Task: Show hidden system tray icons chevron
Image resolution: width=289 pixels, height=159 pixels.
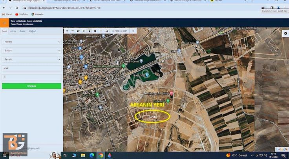Action: pyautogui.click(x=252, y=155)
